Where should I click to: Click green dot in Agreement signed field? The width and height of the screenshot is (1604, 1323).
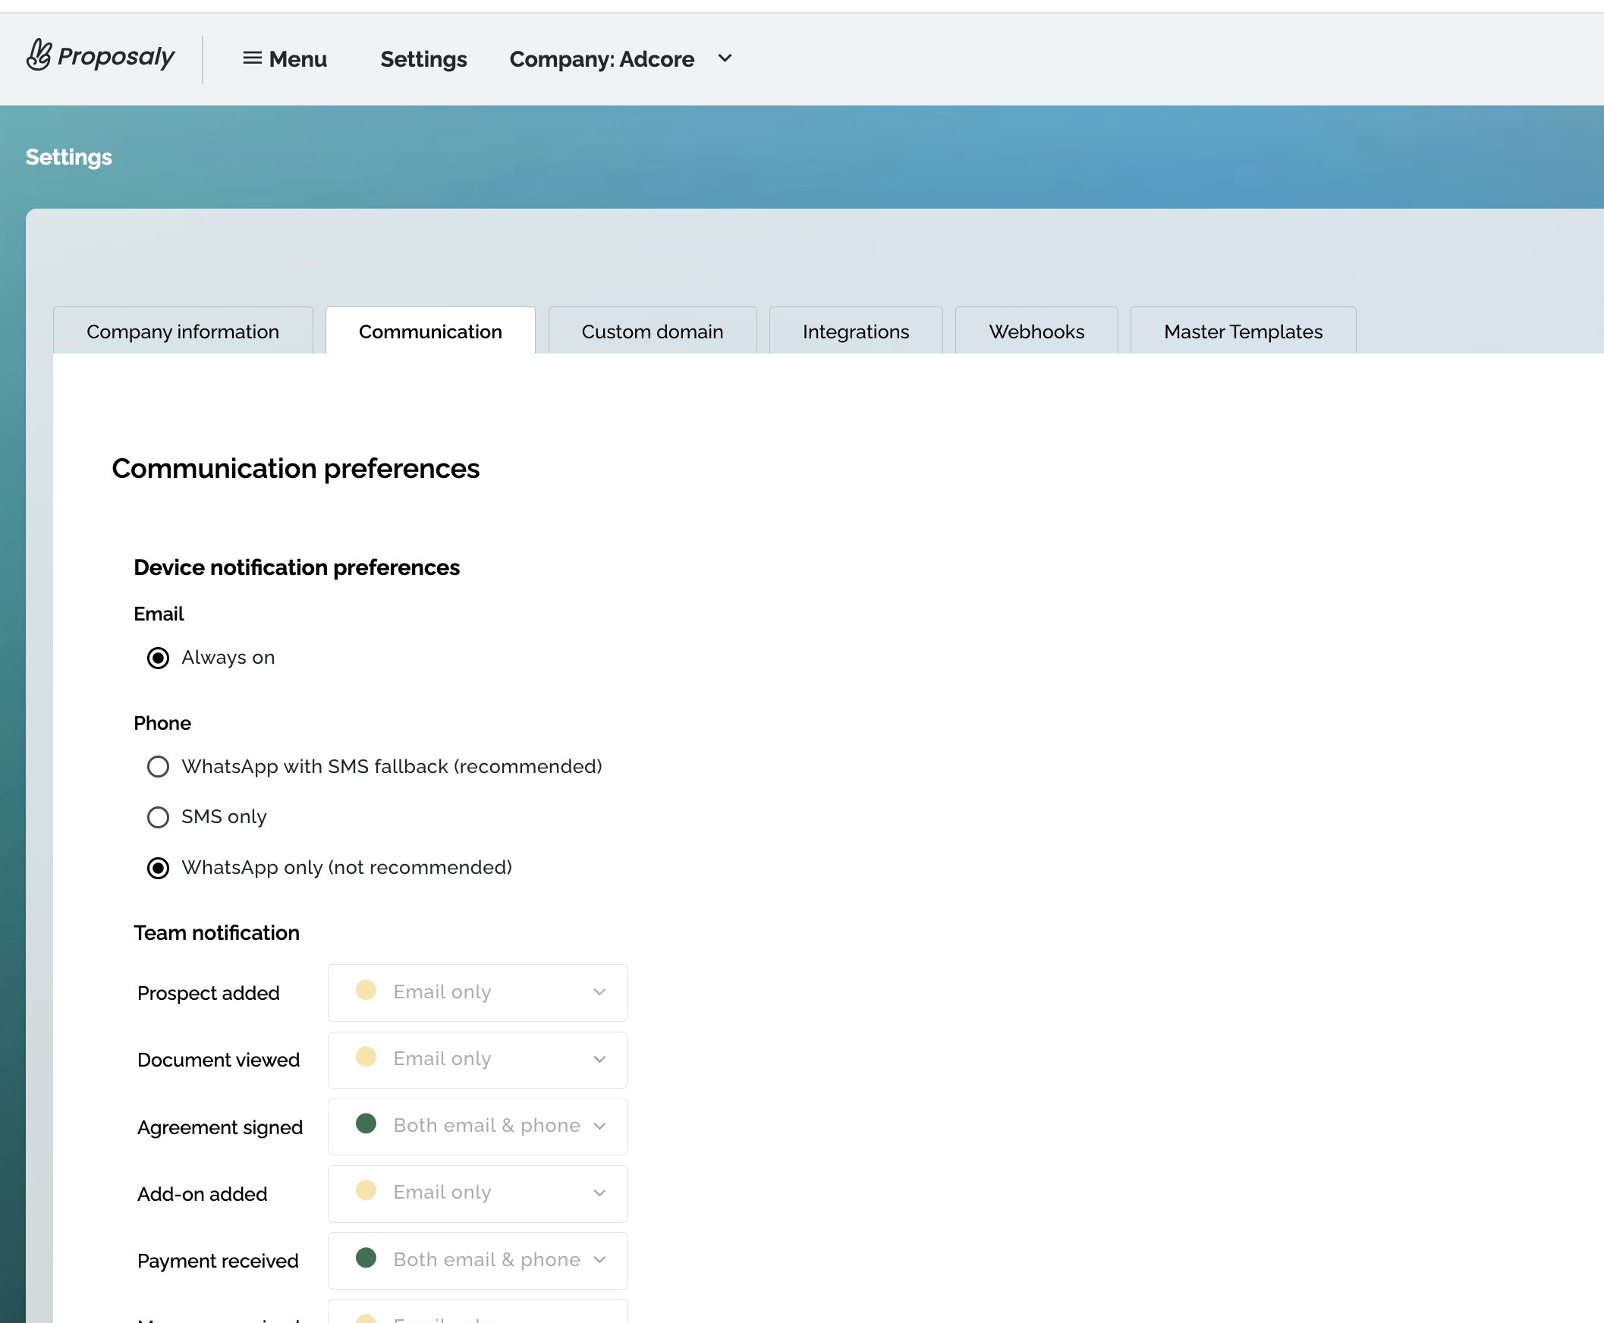point(366,1124)
